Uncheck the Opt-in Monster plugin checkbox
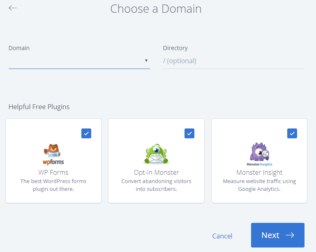The height and width of the screenshot is (252, 316). pos(189,133)
